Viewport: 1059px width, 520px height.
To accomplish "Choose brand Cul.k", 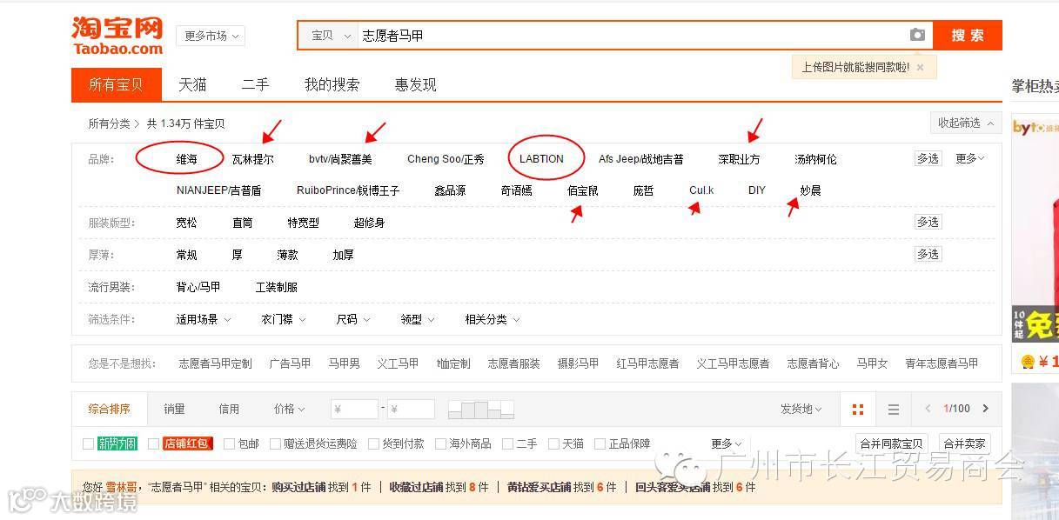I will click(701, 190).
